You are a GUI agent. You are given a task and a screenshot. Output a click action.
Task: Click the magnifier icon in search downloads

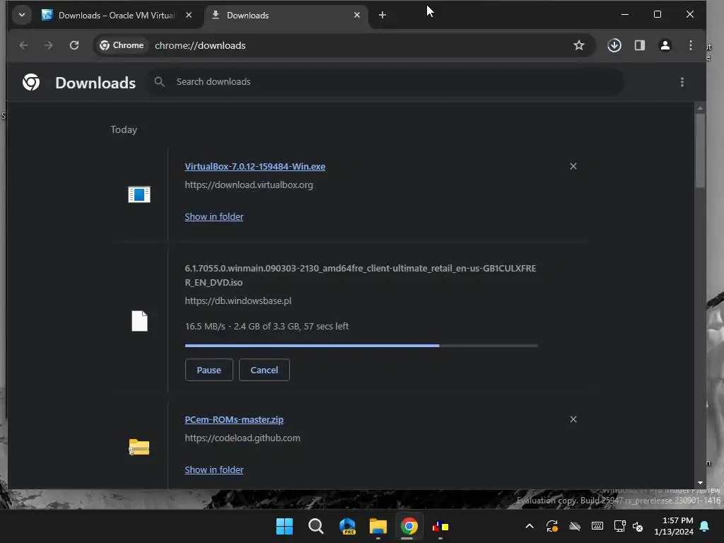(x=159, y=82)
